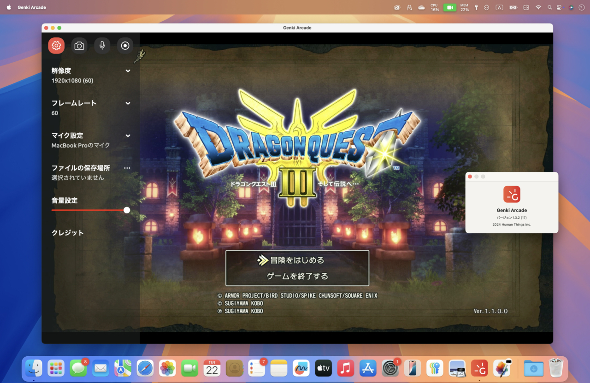Open Safari from the Dock
The width and height of the screenshot is (590, 383).
tap(145, 368)
